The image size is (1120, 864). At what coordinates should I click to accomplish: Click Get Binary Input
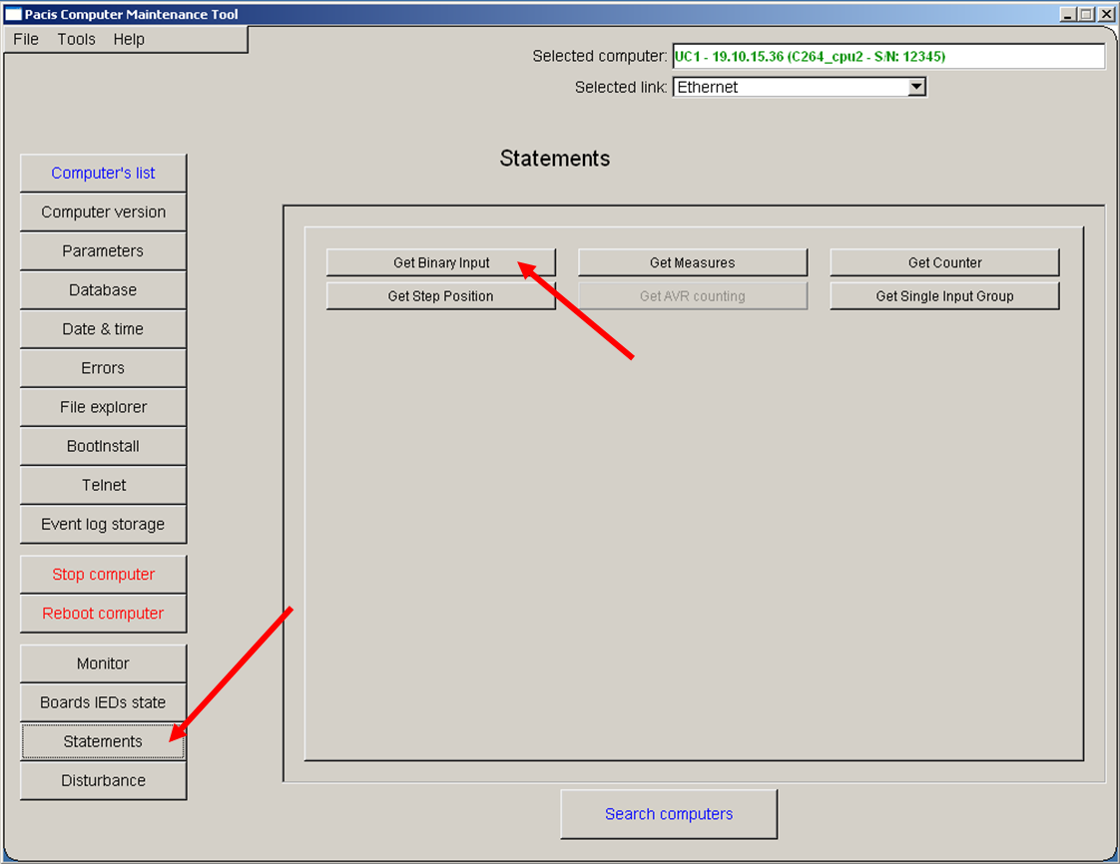coord(441,262)
